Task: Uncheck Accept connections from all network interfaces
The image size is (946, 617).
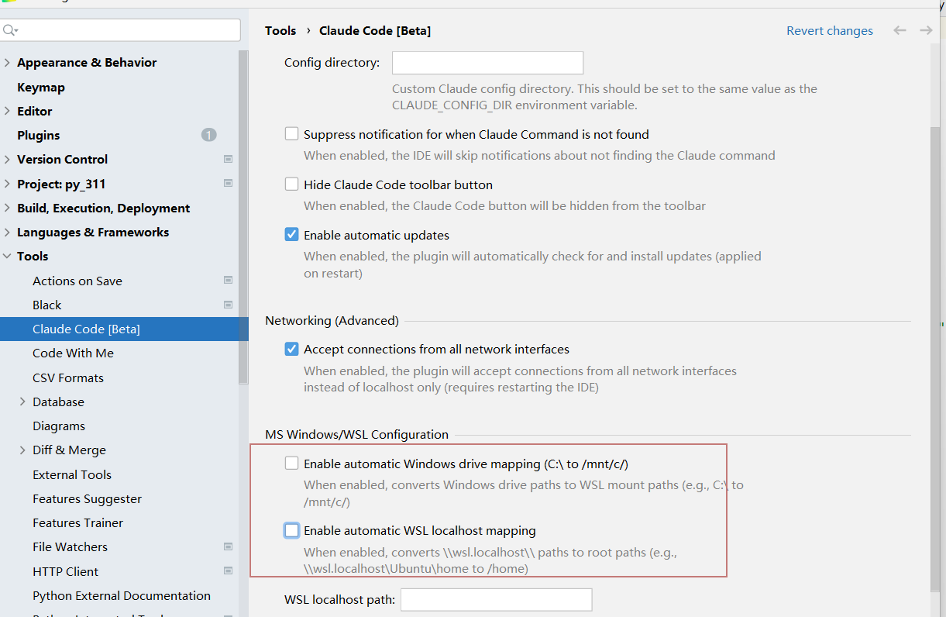Action: coord(291,349)
